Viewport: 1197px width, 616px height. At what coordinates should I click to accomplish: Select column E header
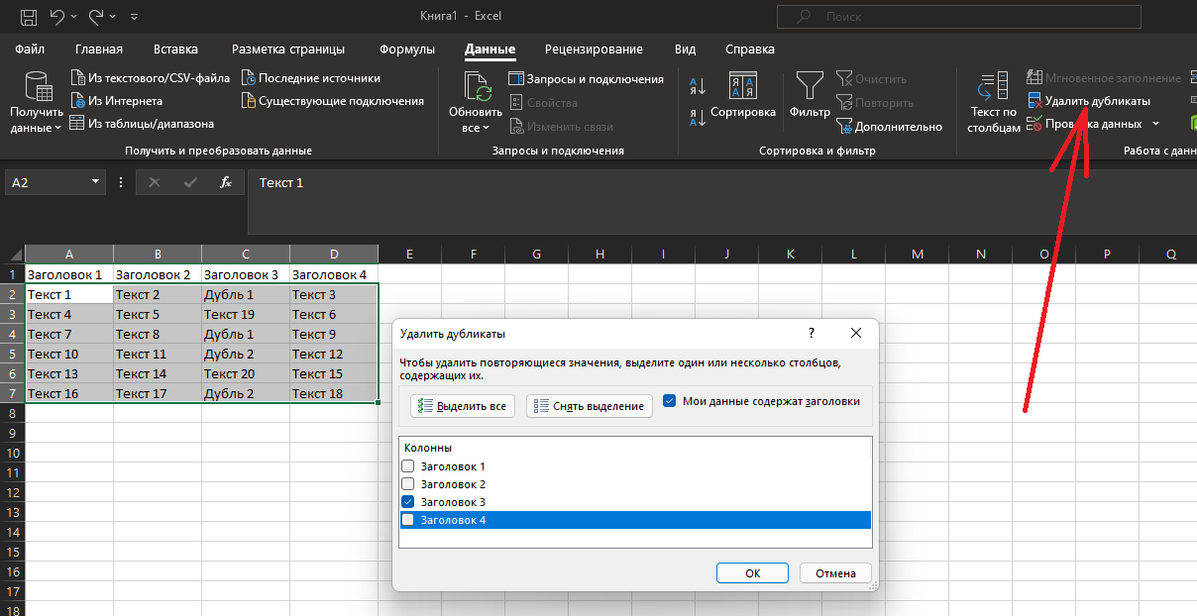click(x=409, y=255)
